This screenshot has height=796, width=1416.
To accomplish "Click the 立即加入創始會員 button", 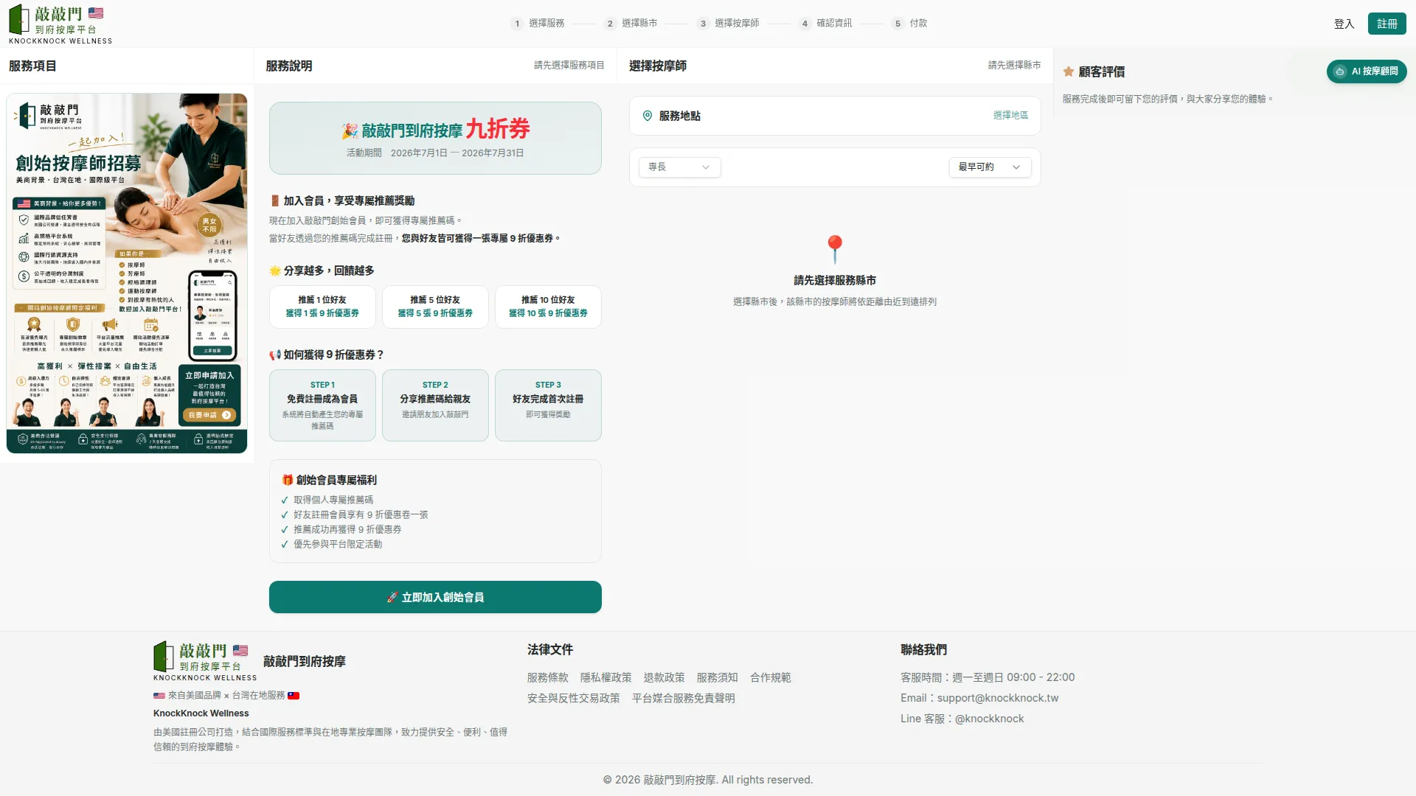I will (x=435, y=597).
